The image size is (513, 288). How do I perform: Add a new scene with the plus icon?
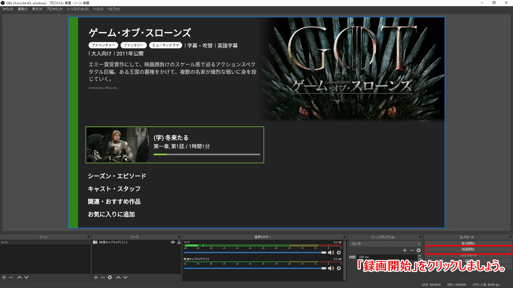4,277
